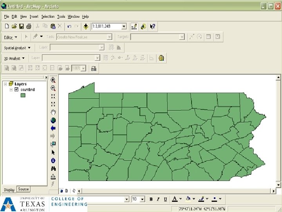Click inside the map scale input field
This screenshot has height=212, width=282.
[x=107, y=27]
